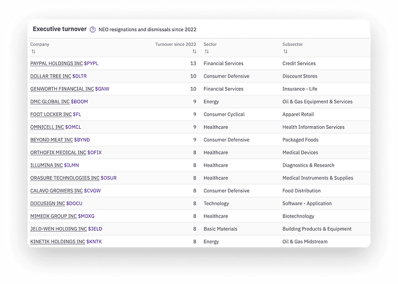Click the $BYND ticker symbol
398x284 pixels.
[x=83, y=140]
